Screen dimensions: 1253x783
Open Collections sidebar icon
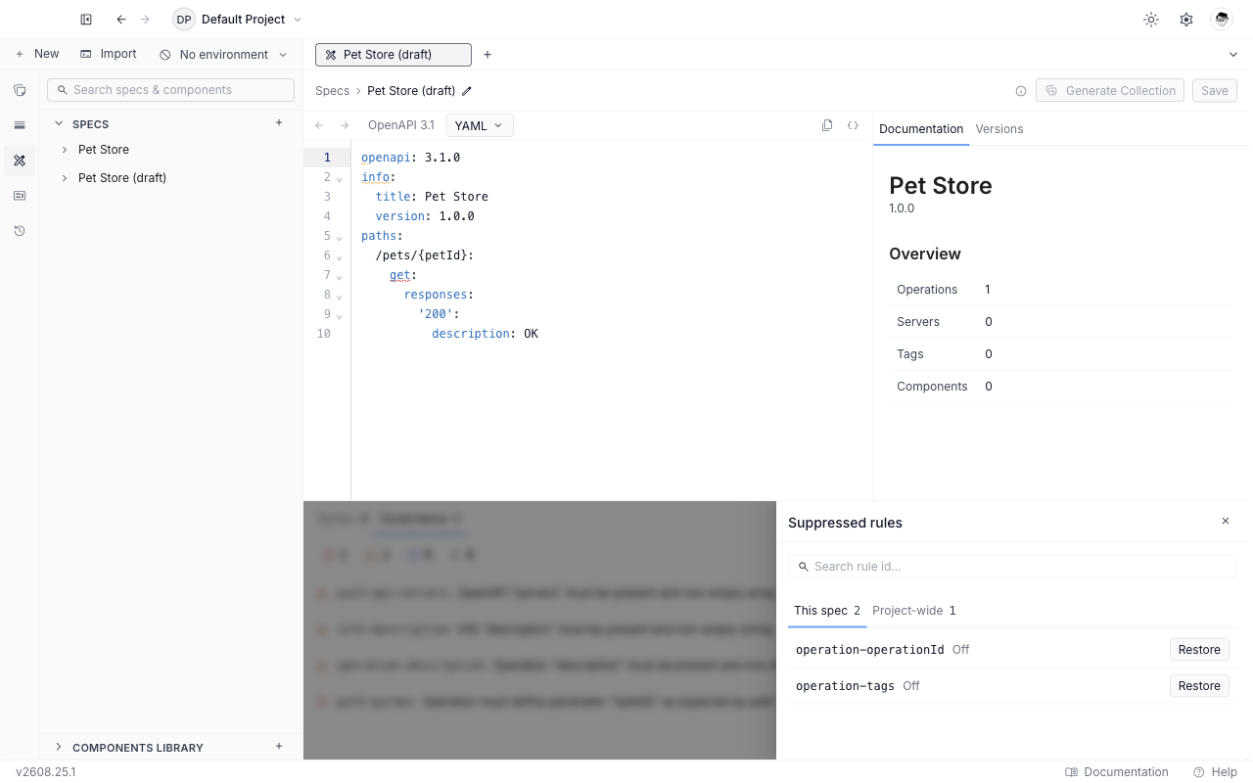point(20,90)
